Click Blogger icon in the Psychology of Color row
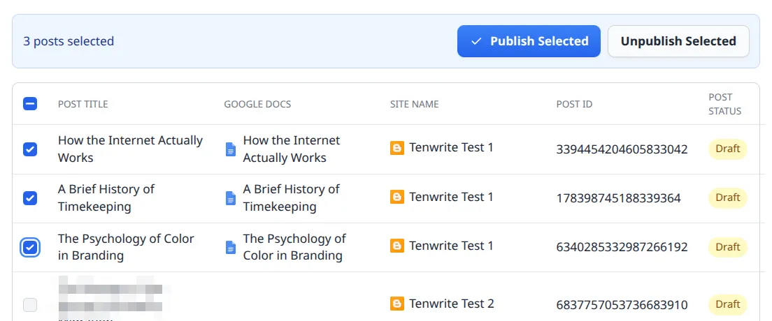Viewport: 772px width, 321px height. pos(396,246)
